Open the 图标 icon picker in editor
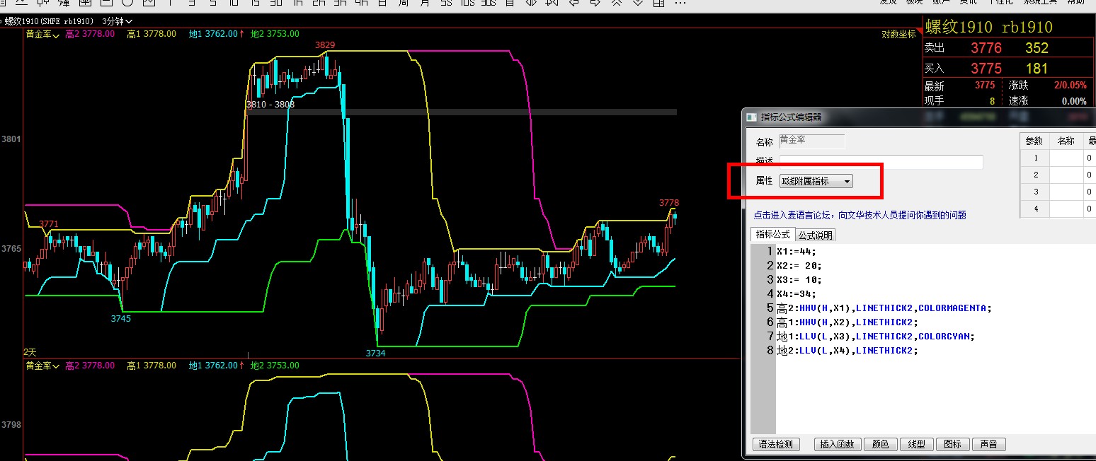Screen dimensions: 1096x461 tap(952, 444)
